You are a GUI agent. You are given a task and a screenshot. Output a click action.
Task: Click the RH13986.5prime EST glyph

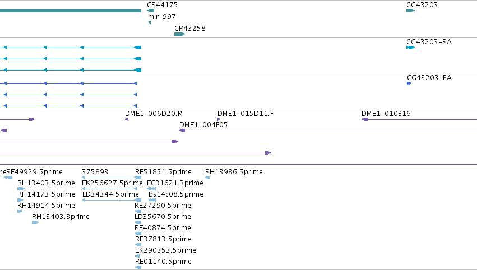click(x=207, y=178)
